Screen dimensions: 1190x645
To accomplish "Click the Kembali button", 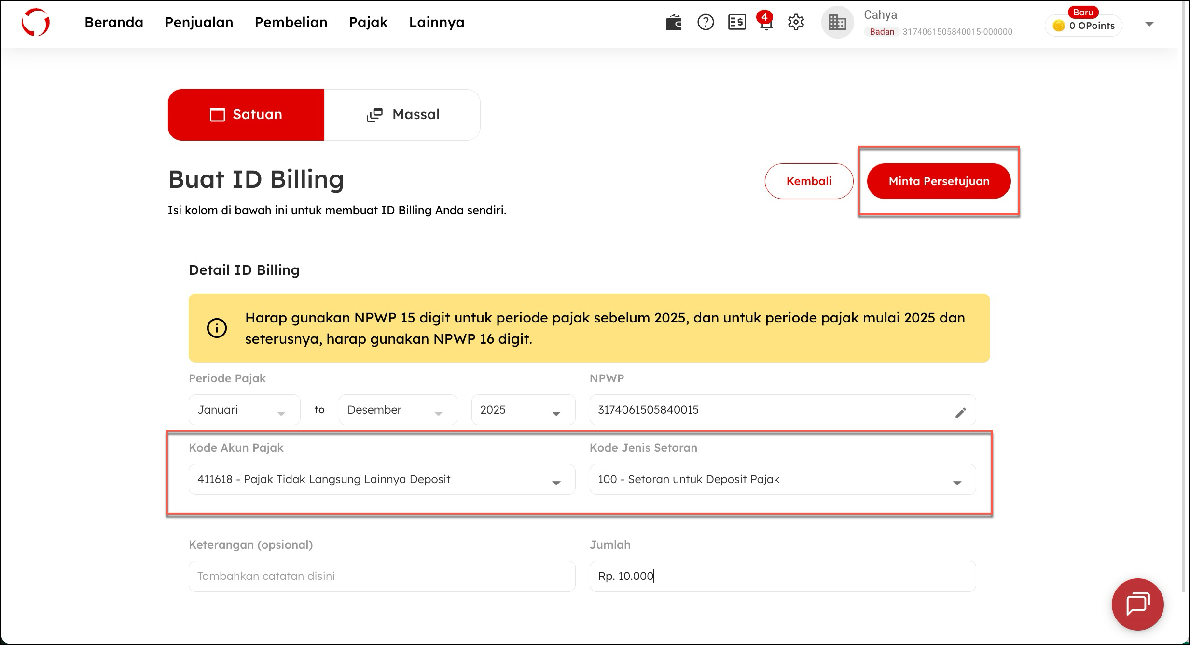I will [x=809, y=181].
